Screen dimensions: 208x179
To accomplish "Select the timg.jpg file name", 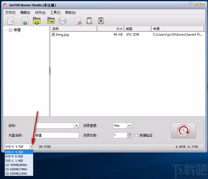I will coord(63,35).
